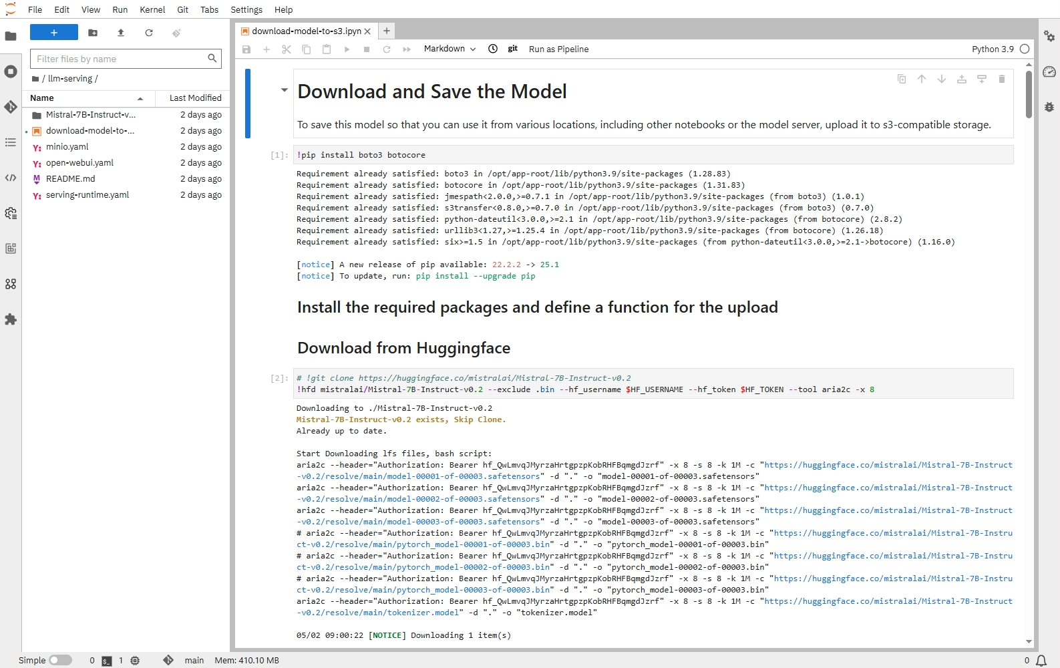The height and width of the screenshot is (668, 1060).
Task: Open the notifications bell icon
Action: point(1041,661)
